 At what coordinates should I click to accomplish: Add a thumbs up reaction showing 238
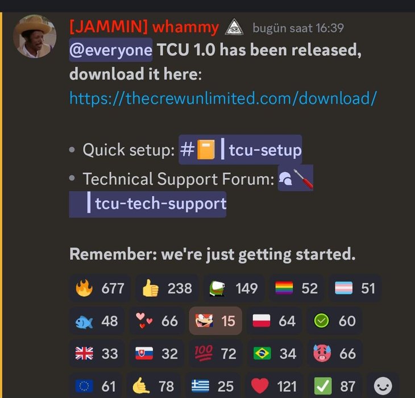[167, 288]
